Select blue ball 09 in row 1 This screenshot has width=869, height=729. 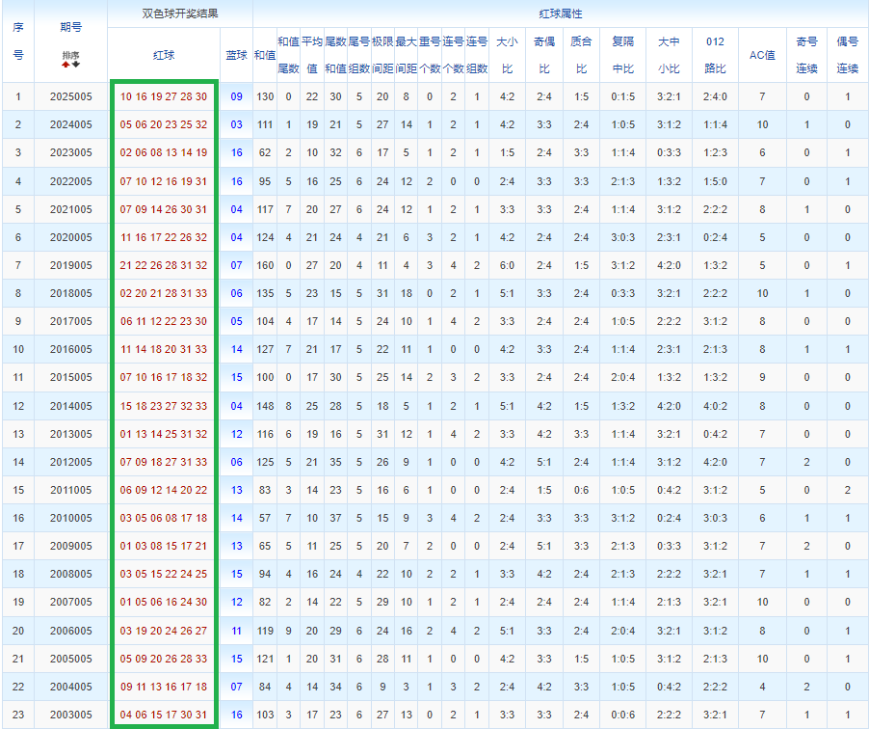[236, 97]
